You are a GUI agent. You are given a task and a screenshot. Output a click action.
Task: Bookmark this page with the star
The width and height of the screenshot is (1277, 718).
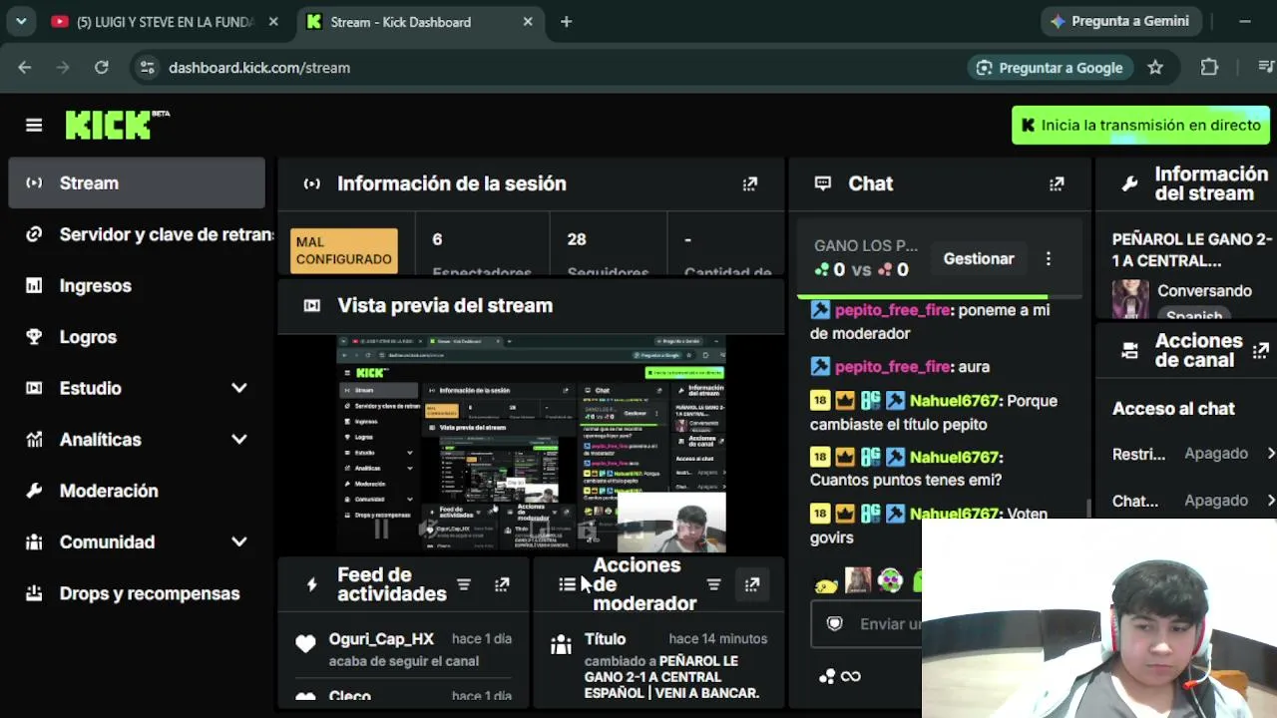click(x=1155, y=68)
